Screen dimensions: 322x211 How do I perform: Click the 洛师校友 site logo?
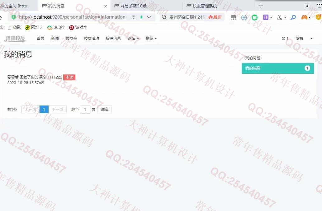click(x=15, y=38)
